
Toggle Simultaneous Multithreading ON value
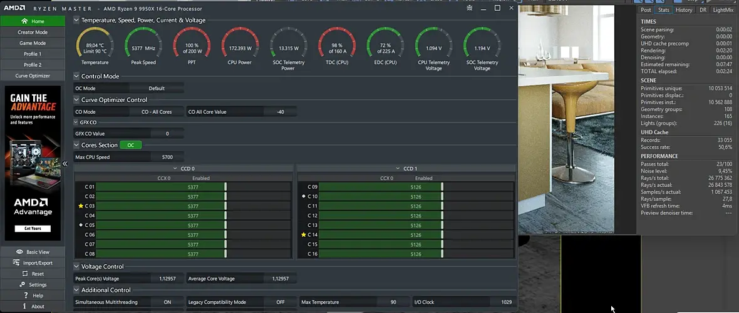(167, 302)
